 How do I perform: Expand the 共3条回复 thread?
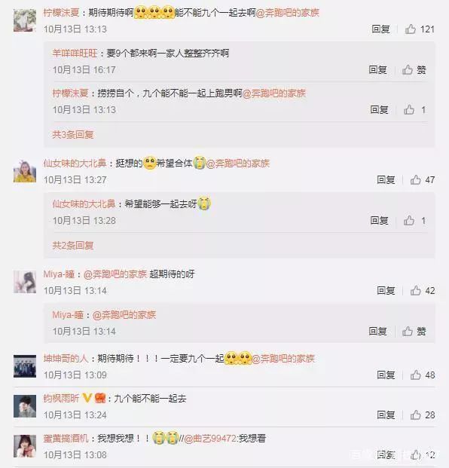tap(73, 135)
